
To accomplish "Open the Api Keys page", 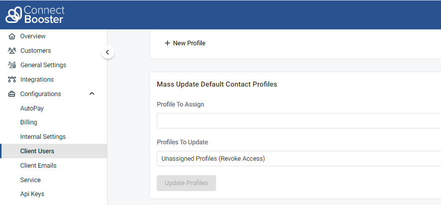I will point(32,194).
